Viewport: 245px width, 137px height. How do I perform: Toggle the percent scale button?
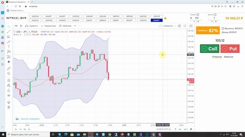[175, 129]
